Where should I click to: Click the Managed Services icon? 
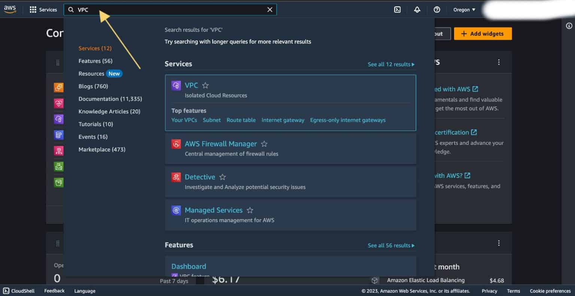click(176, 210)
